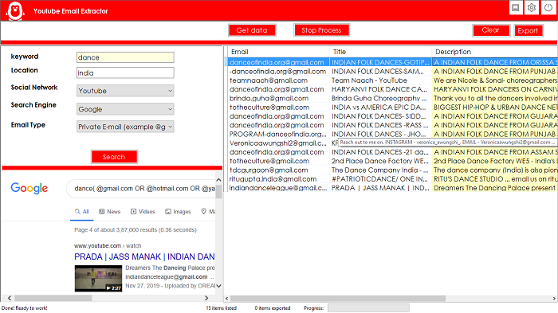Click Stop Process button
This screenshot has height=313, width=558.
[x=321, y=30]
